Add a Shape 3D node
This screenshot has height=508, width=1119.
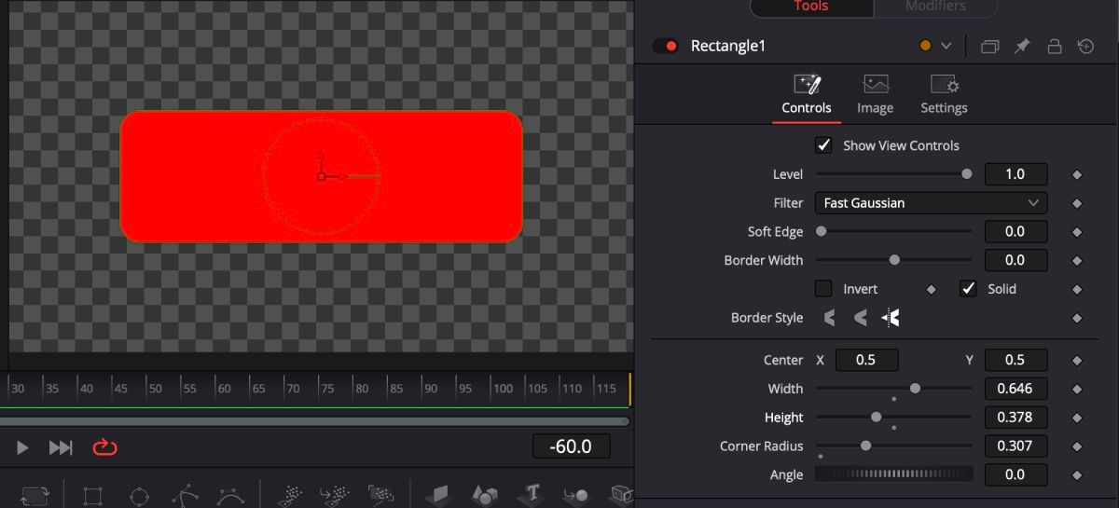485,494
